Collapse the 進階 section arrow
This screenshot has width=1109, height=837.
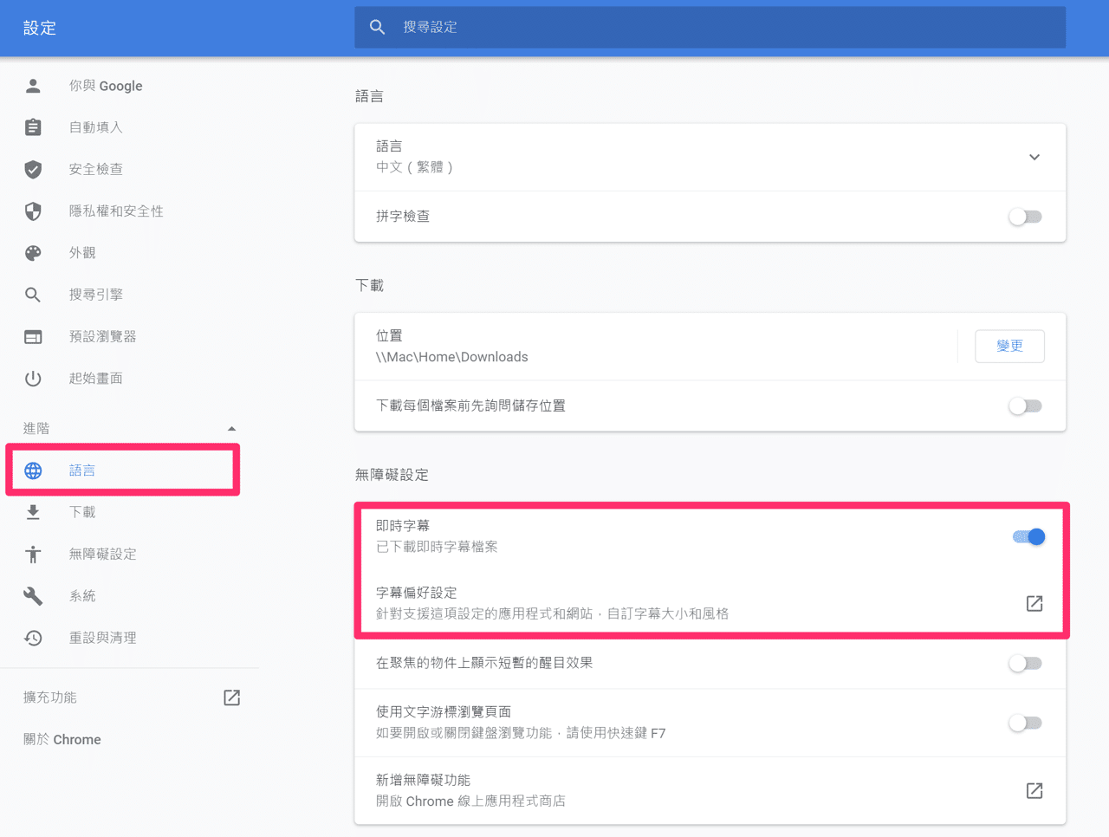pyautogui.click(x=231, y=429)
